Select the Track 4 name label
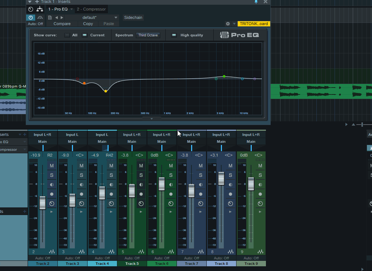The height and width of the screenshot is (271, 372). click(102, 263)
